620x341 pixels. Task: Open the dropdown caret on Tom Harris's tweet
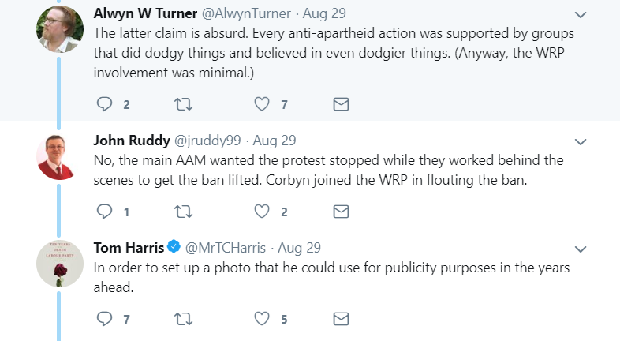[x=581, y=249]
